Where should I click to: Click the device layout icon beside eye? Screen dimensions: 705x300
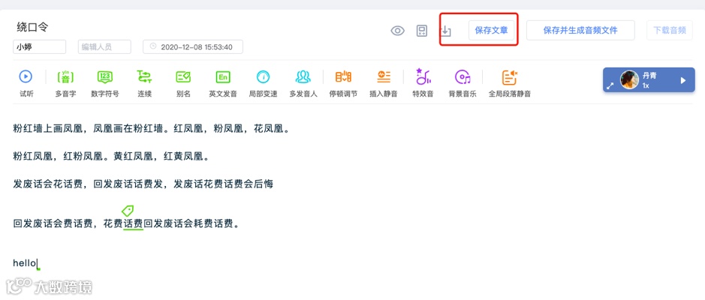(422, 31)
